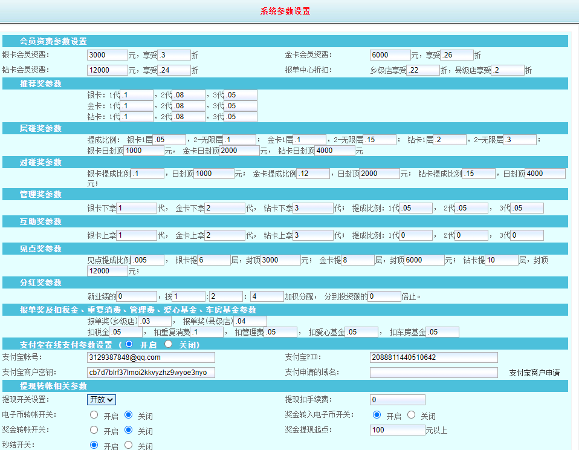
Task: Focus the 支付宝商户密钥 text field
Action: click(150, 373)
